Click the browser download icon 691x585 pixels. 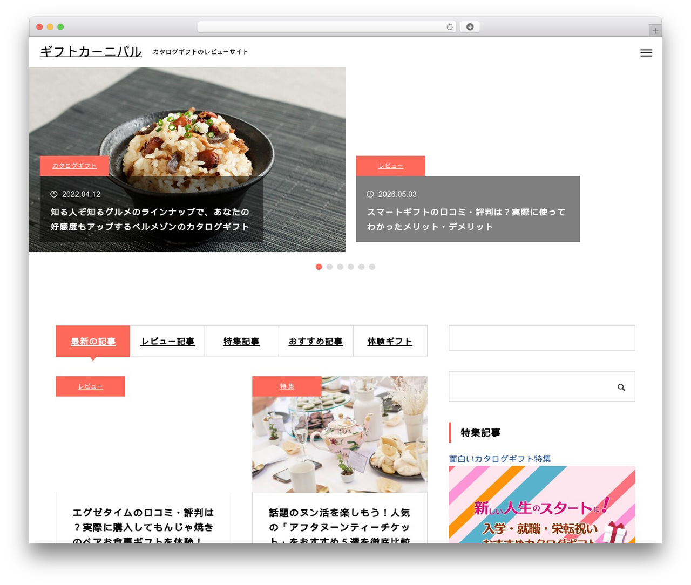click(470, 27)
